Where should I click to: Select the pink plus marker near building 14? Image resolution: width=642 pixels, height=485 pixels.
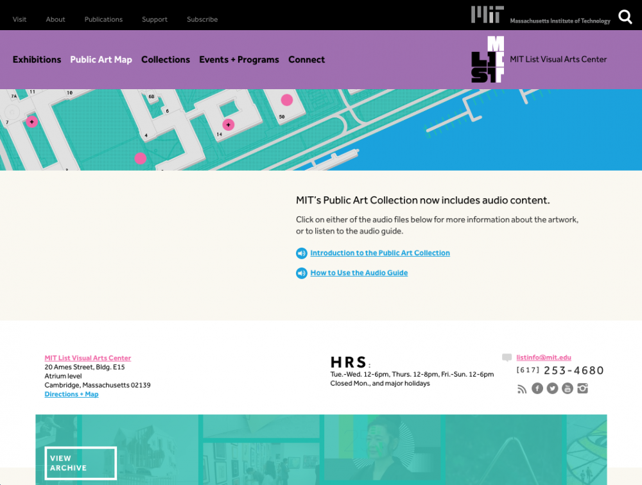tap(228, 124)
